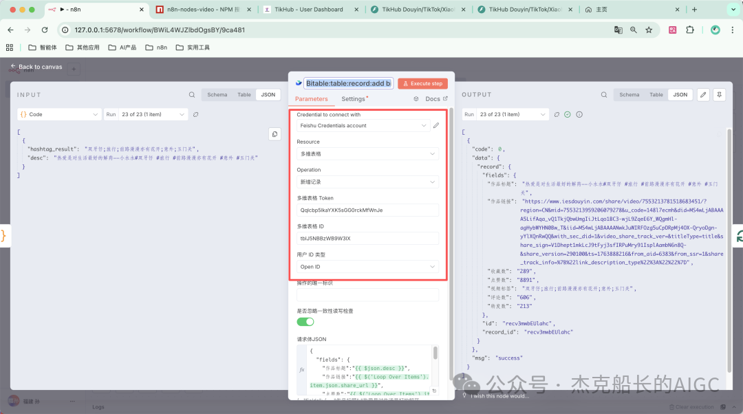Click output info icon
Viewport: 743px width, 414px height.
[579, 114]
